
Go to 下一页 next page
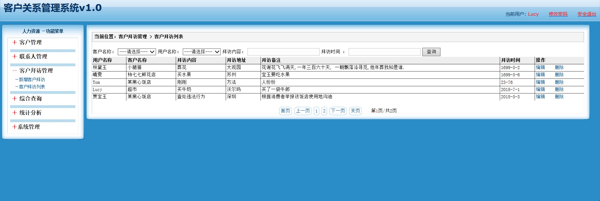click(338, 111)
